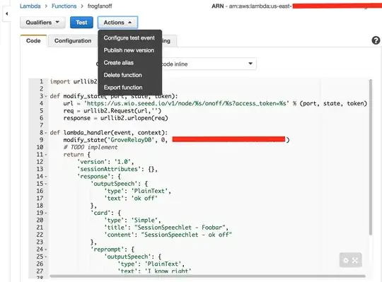Go to Lambda breadcrumb link
The image size is (382, 282).
coord(30,6)
